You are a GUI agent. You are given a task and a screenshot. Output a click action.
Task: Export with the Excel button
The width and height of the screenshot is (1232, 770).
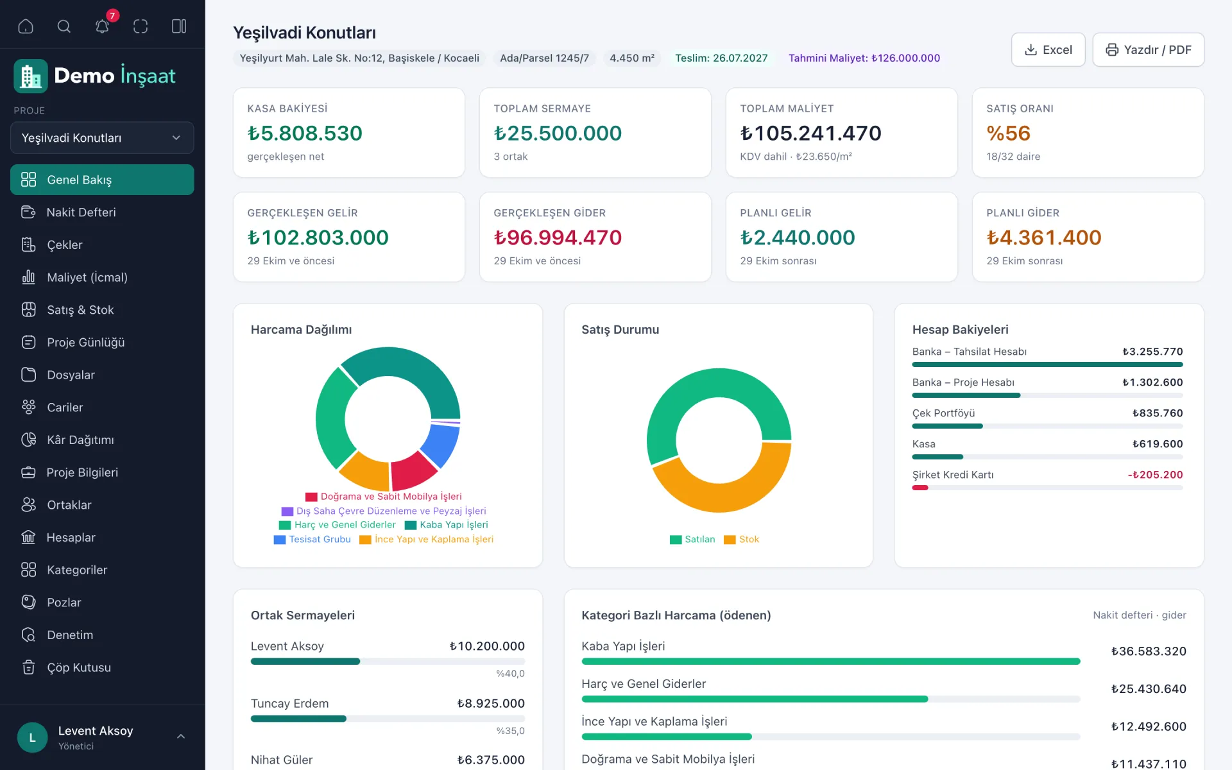[x=1048, y=49]
